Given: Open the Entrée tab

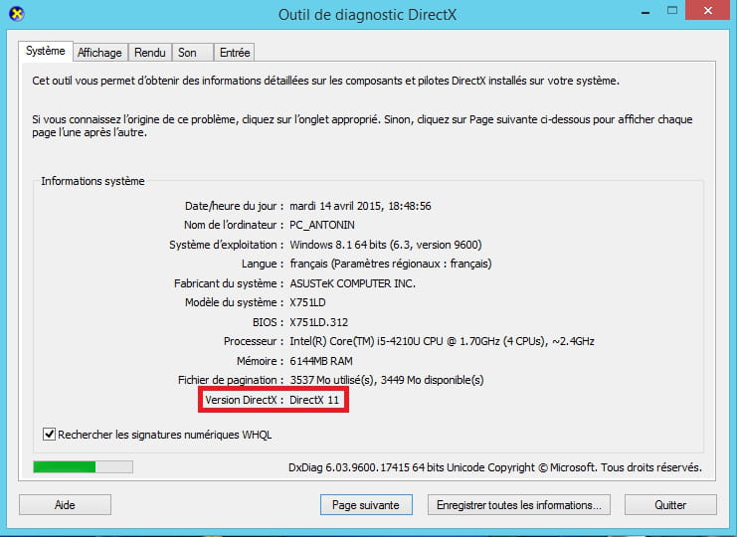Looking at the screenshot, I should [235, 52].
